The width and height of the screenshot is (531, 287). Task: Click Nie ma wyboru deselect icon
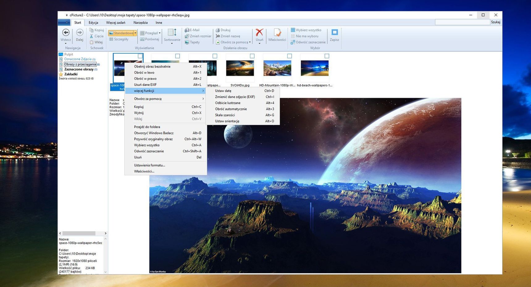pos(293,36)
